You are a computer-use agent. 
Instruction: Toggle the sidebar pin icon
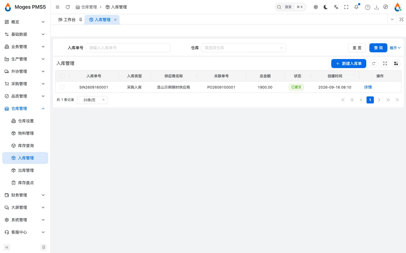(44, 247)
